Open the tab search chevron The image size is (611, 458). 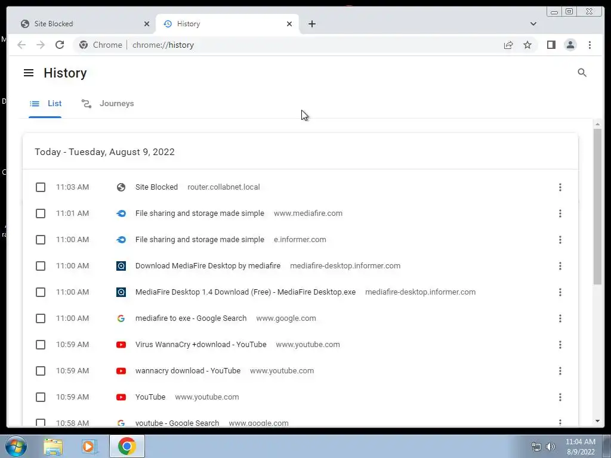click(x=533, y=24)
